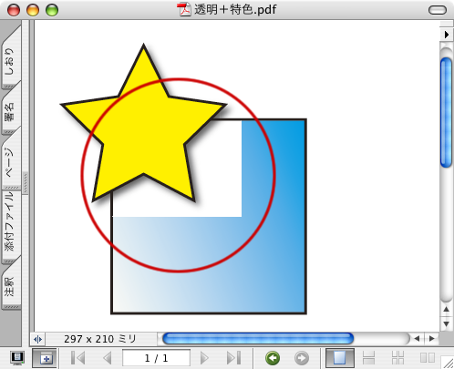Toggle continuous facing pages layout
This screenshot has height=369, width=454.
click(x=397, y=358)
